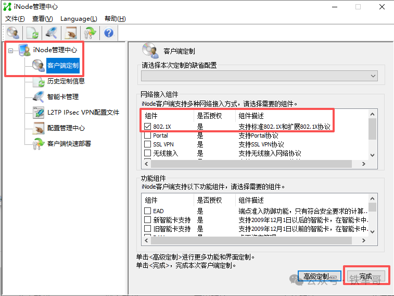Tick the SSL VPN checkbox
Viewport: 394px width, 296px height.
tap(148, 144)
